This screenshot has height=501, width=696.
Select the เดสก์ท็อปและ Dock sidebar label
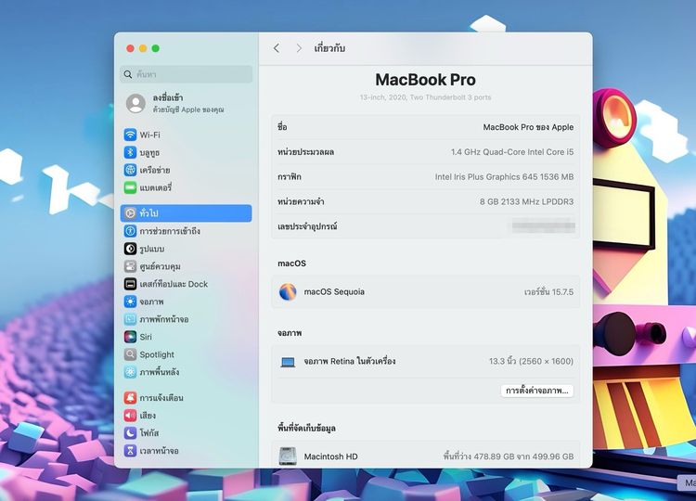point(174,284)
